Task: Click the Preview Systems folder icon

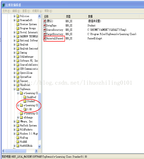Action: (18, 24)
